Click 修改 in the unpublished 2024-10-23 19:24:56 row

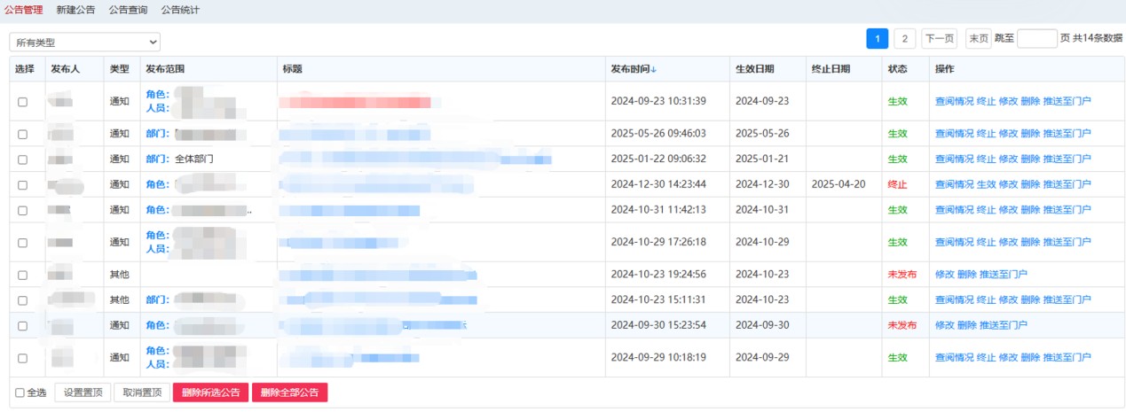(x=944, y=275)
